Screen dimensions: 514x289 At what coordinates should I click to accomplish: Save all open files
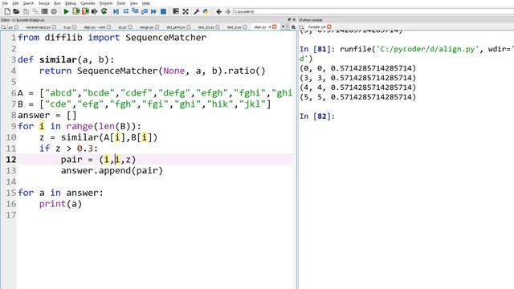(x=35, y=11)
